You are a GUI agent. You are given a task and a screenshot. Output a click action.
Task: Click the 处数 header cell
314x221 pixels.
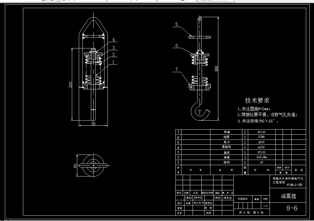(187, 193)
